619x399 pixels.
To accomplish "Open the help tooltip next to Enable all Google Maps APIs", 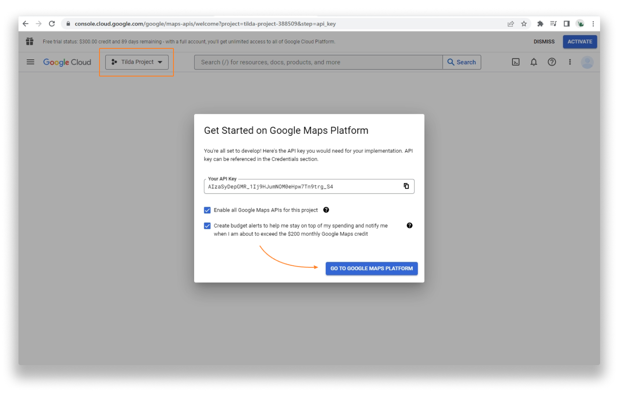I will [326, 210].
